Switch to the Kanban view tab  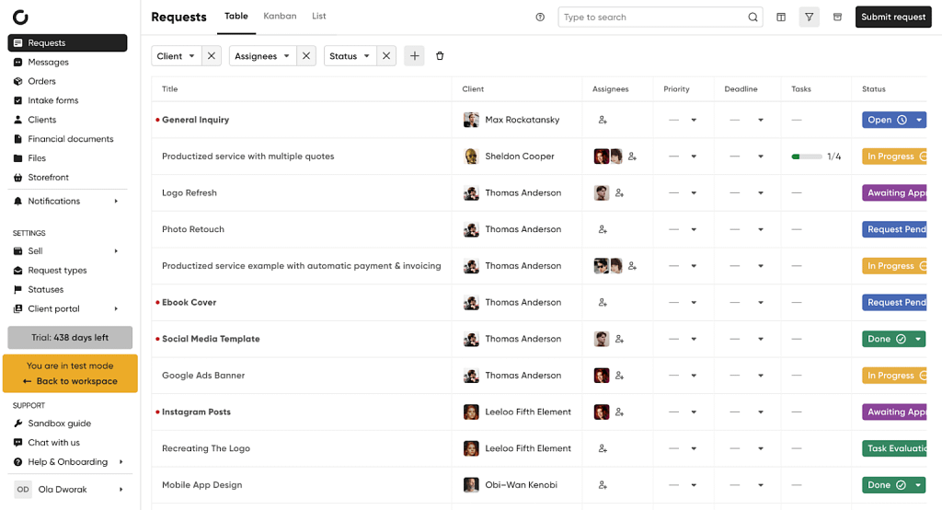click(x=280, y=17)
